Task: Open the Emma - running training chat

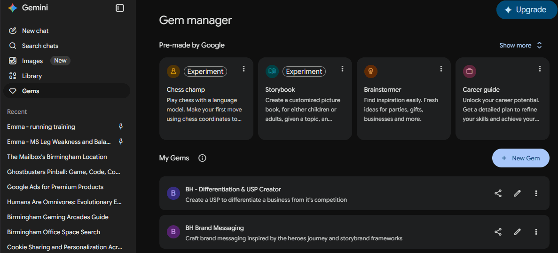Action: (41, 126)
